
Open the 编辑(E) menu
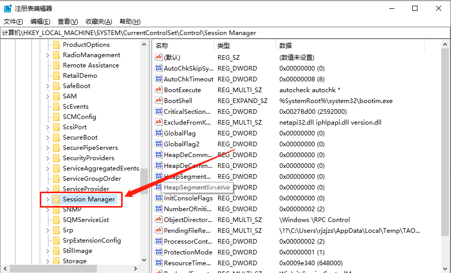[x=40, y=22]
